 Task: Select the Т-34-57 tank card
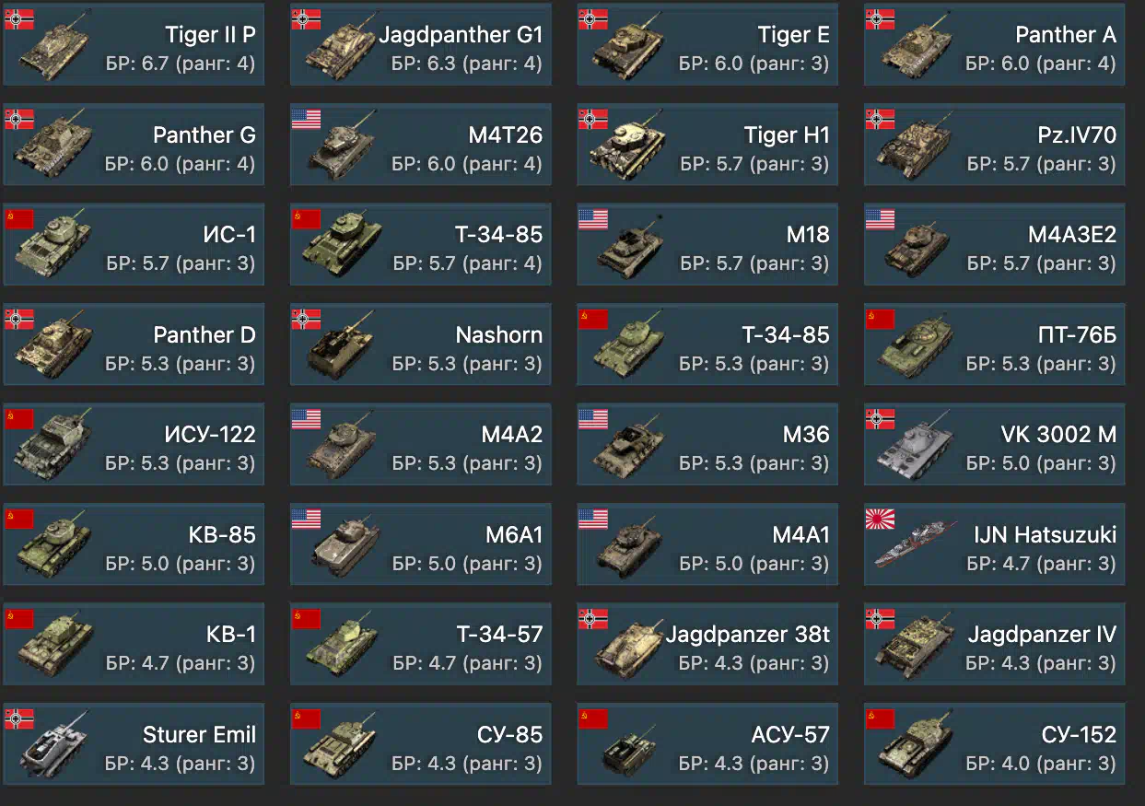tap(421, 645)
